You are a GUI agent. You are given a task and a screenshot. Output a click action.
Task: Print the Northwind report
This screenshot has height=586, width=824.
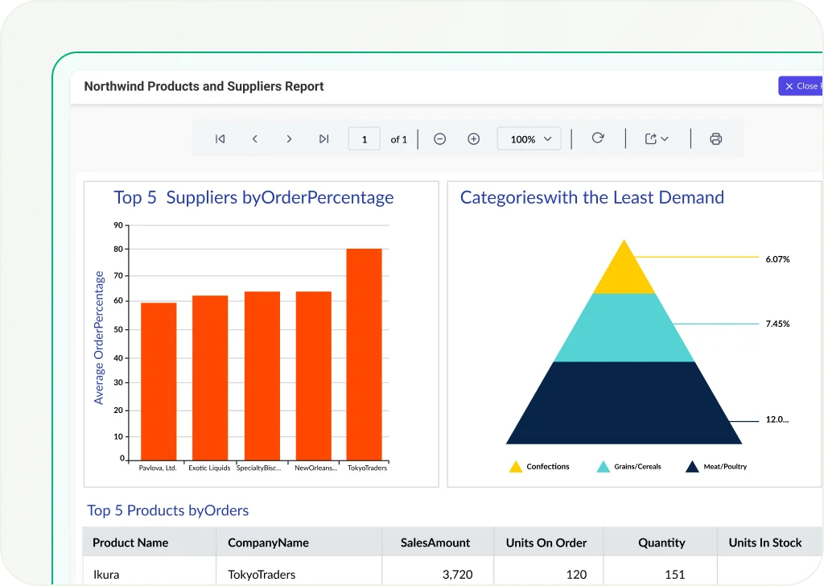click(715, 138)
